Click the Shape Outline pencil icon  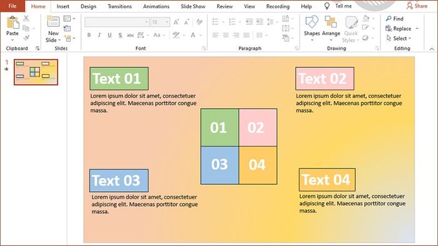pos(365,28)
